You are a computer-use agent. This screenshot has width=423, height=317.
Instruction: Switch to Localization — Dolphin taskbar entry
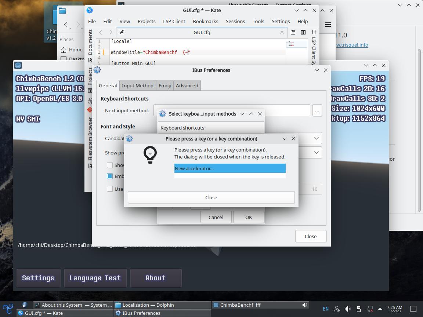tap(163, 305)
